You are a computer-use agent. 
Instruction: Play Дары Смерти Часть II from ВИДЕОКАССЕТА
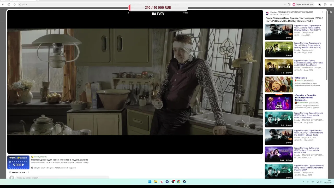[x=279, y=137]
